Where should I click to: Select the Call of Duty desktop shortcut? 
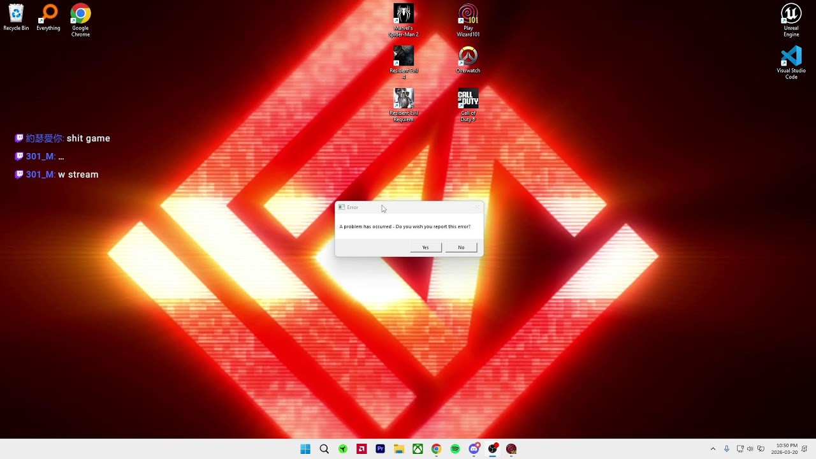468,105
